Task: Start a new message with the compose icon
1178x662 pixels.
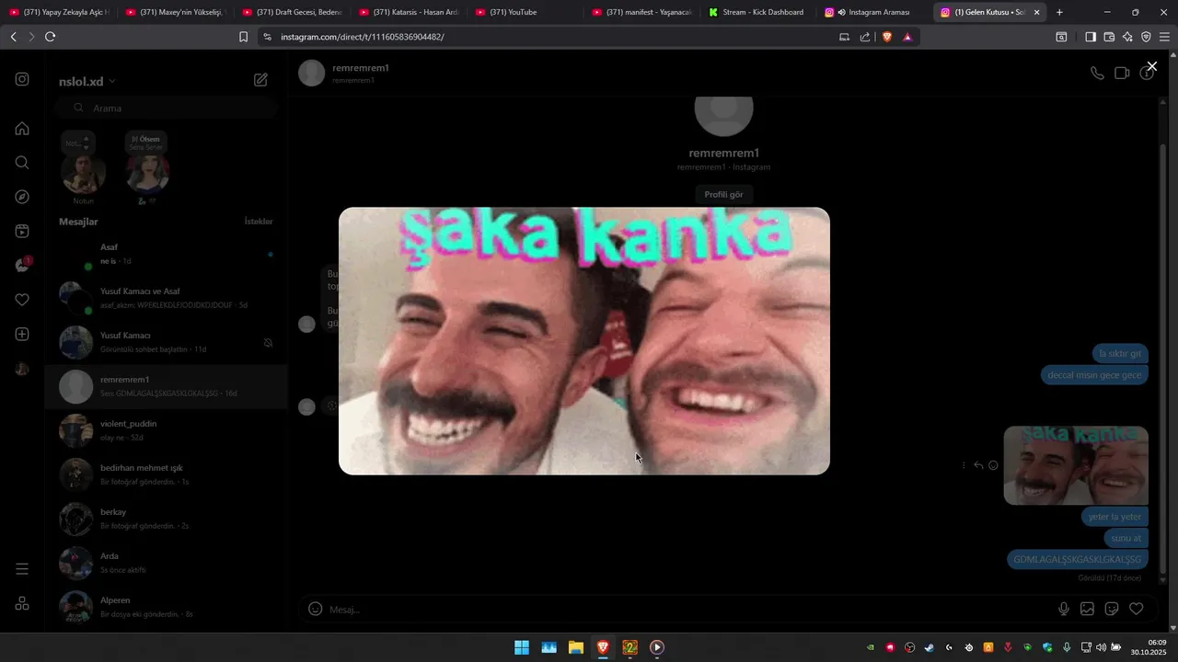Action: pos(260,80)
